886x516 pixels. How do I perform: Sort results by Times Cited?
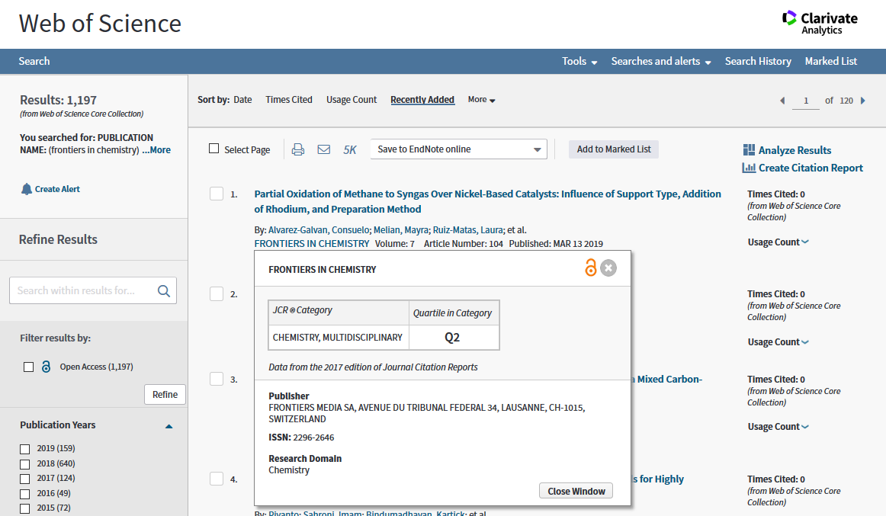pos(289,100)
